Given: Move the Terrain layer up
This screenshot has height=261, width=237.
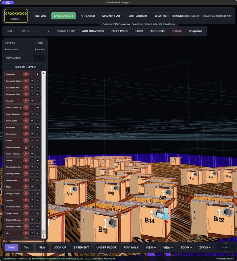Looking at the screenshot, I should [x=32, y=160].
